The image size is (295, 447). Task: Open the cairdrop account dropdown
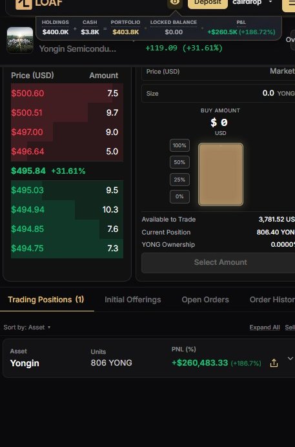pyautogui.click(x=252, y=3)
